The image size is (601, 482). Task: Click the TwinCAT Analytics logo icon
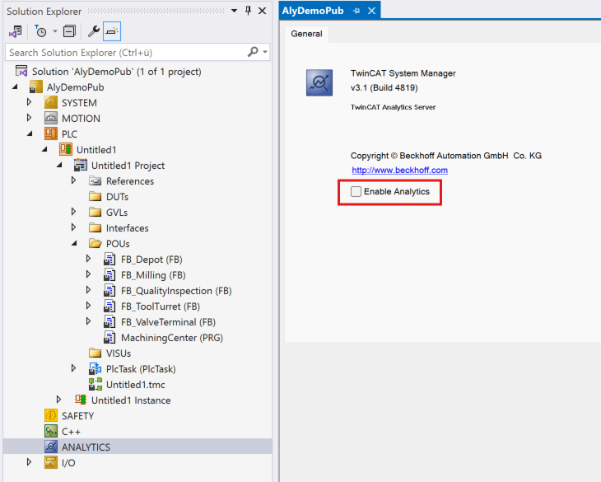319,83
